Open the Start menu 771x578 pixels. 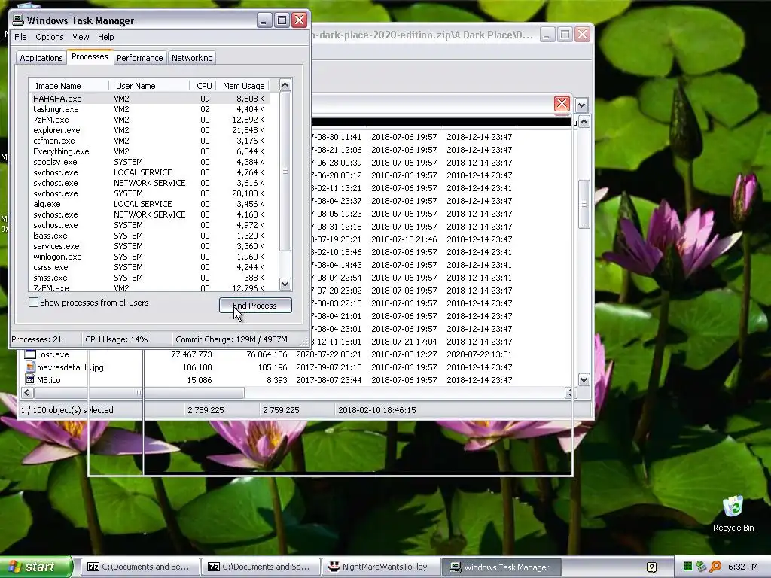(37, 567)
